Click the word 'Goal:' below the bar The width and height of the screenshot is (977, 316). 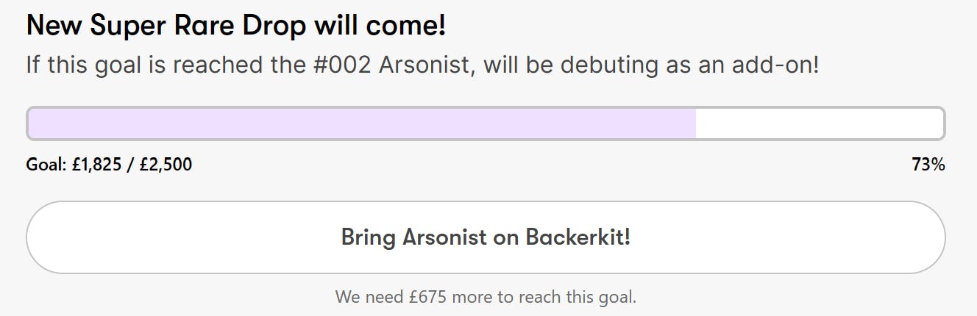pyautogui.click(x=46, y=165)
